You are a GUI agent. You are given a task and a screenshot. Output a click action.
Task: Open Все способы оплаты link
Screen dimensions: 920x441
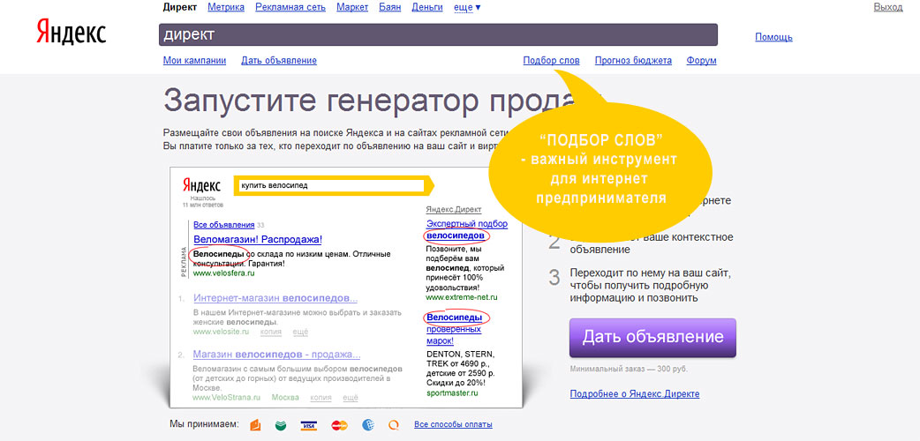tap(453, 424)
